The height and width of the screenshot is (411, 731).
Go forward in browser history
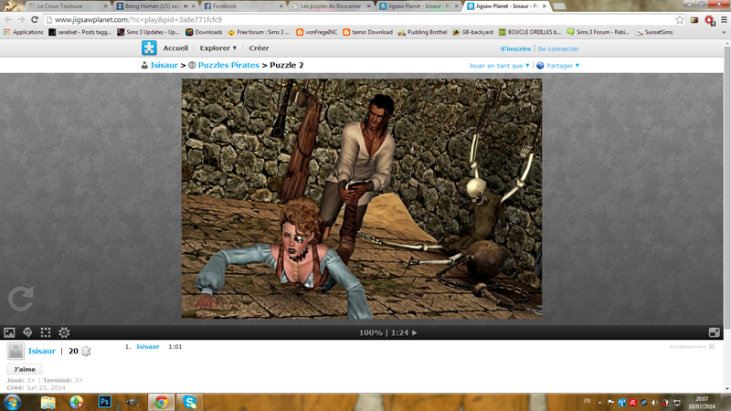click(21, 19)
